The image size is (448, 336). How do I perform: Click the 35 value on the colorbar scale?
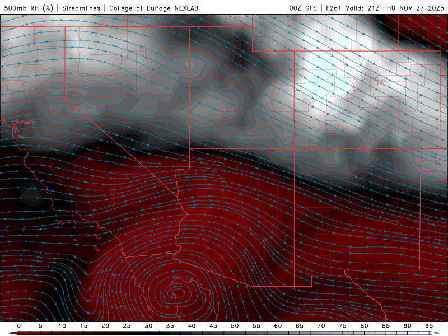point(170,326)
